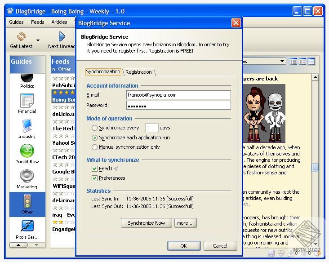Open the Pundit Row guide

[27, 151]
